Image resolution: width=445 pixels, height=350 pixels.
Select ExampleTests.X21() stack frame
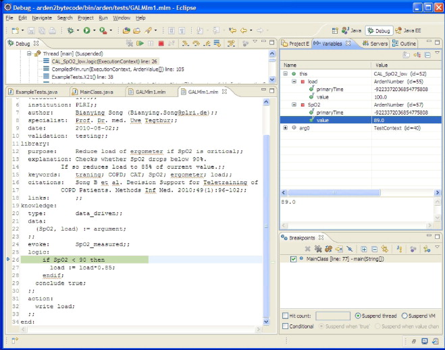coord(82,77)
